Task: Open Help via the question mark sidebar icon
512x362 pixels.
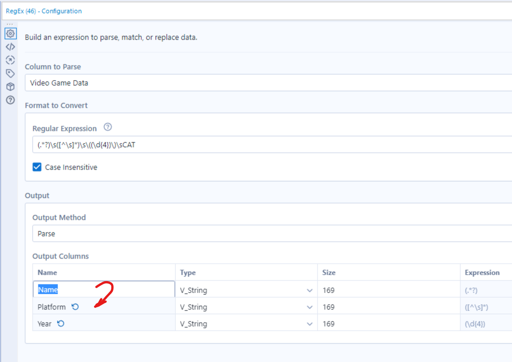Action: pyautogui.click(x=10, y=100)
